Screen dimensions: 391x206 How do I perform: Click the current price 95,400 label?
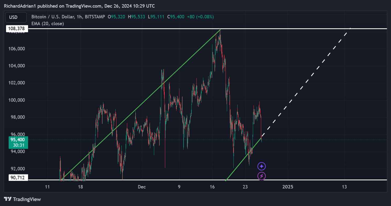18,140
